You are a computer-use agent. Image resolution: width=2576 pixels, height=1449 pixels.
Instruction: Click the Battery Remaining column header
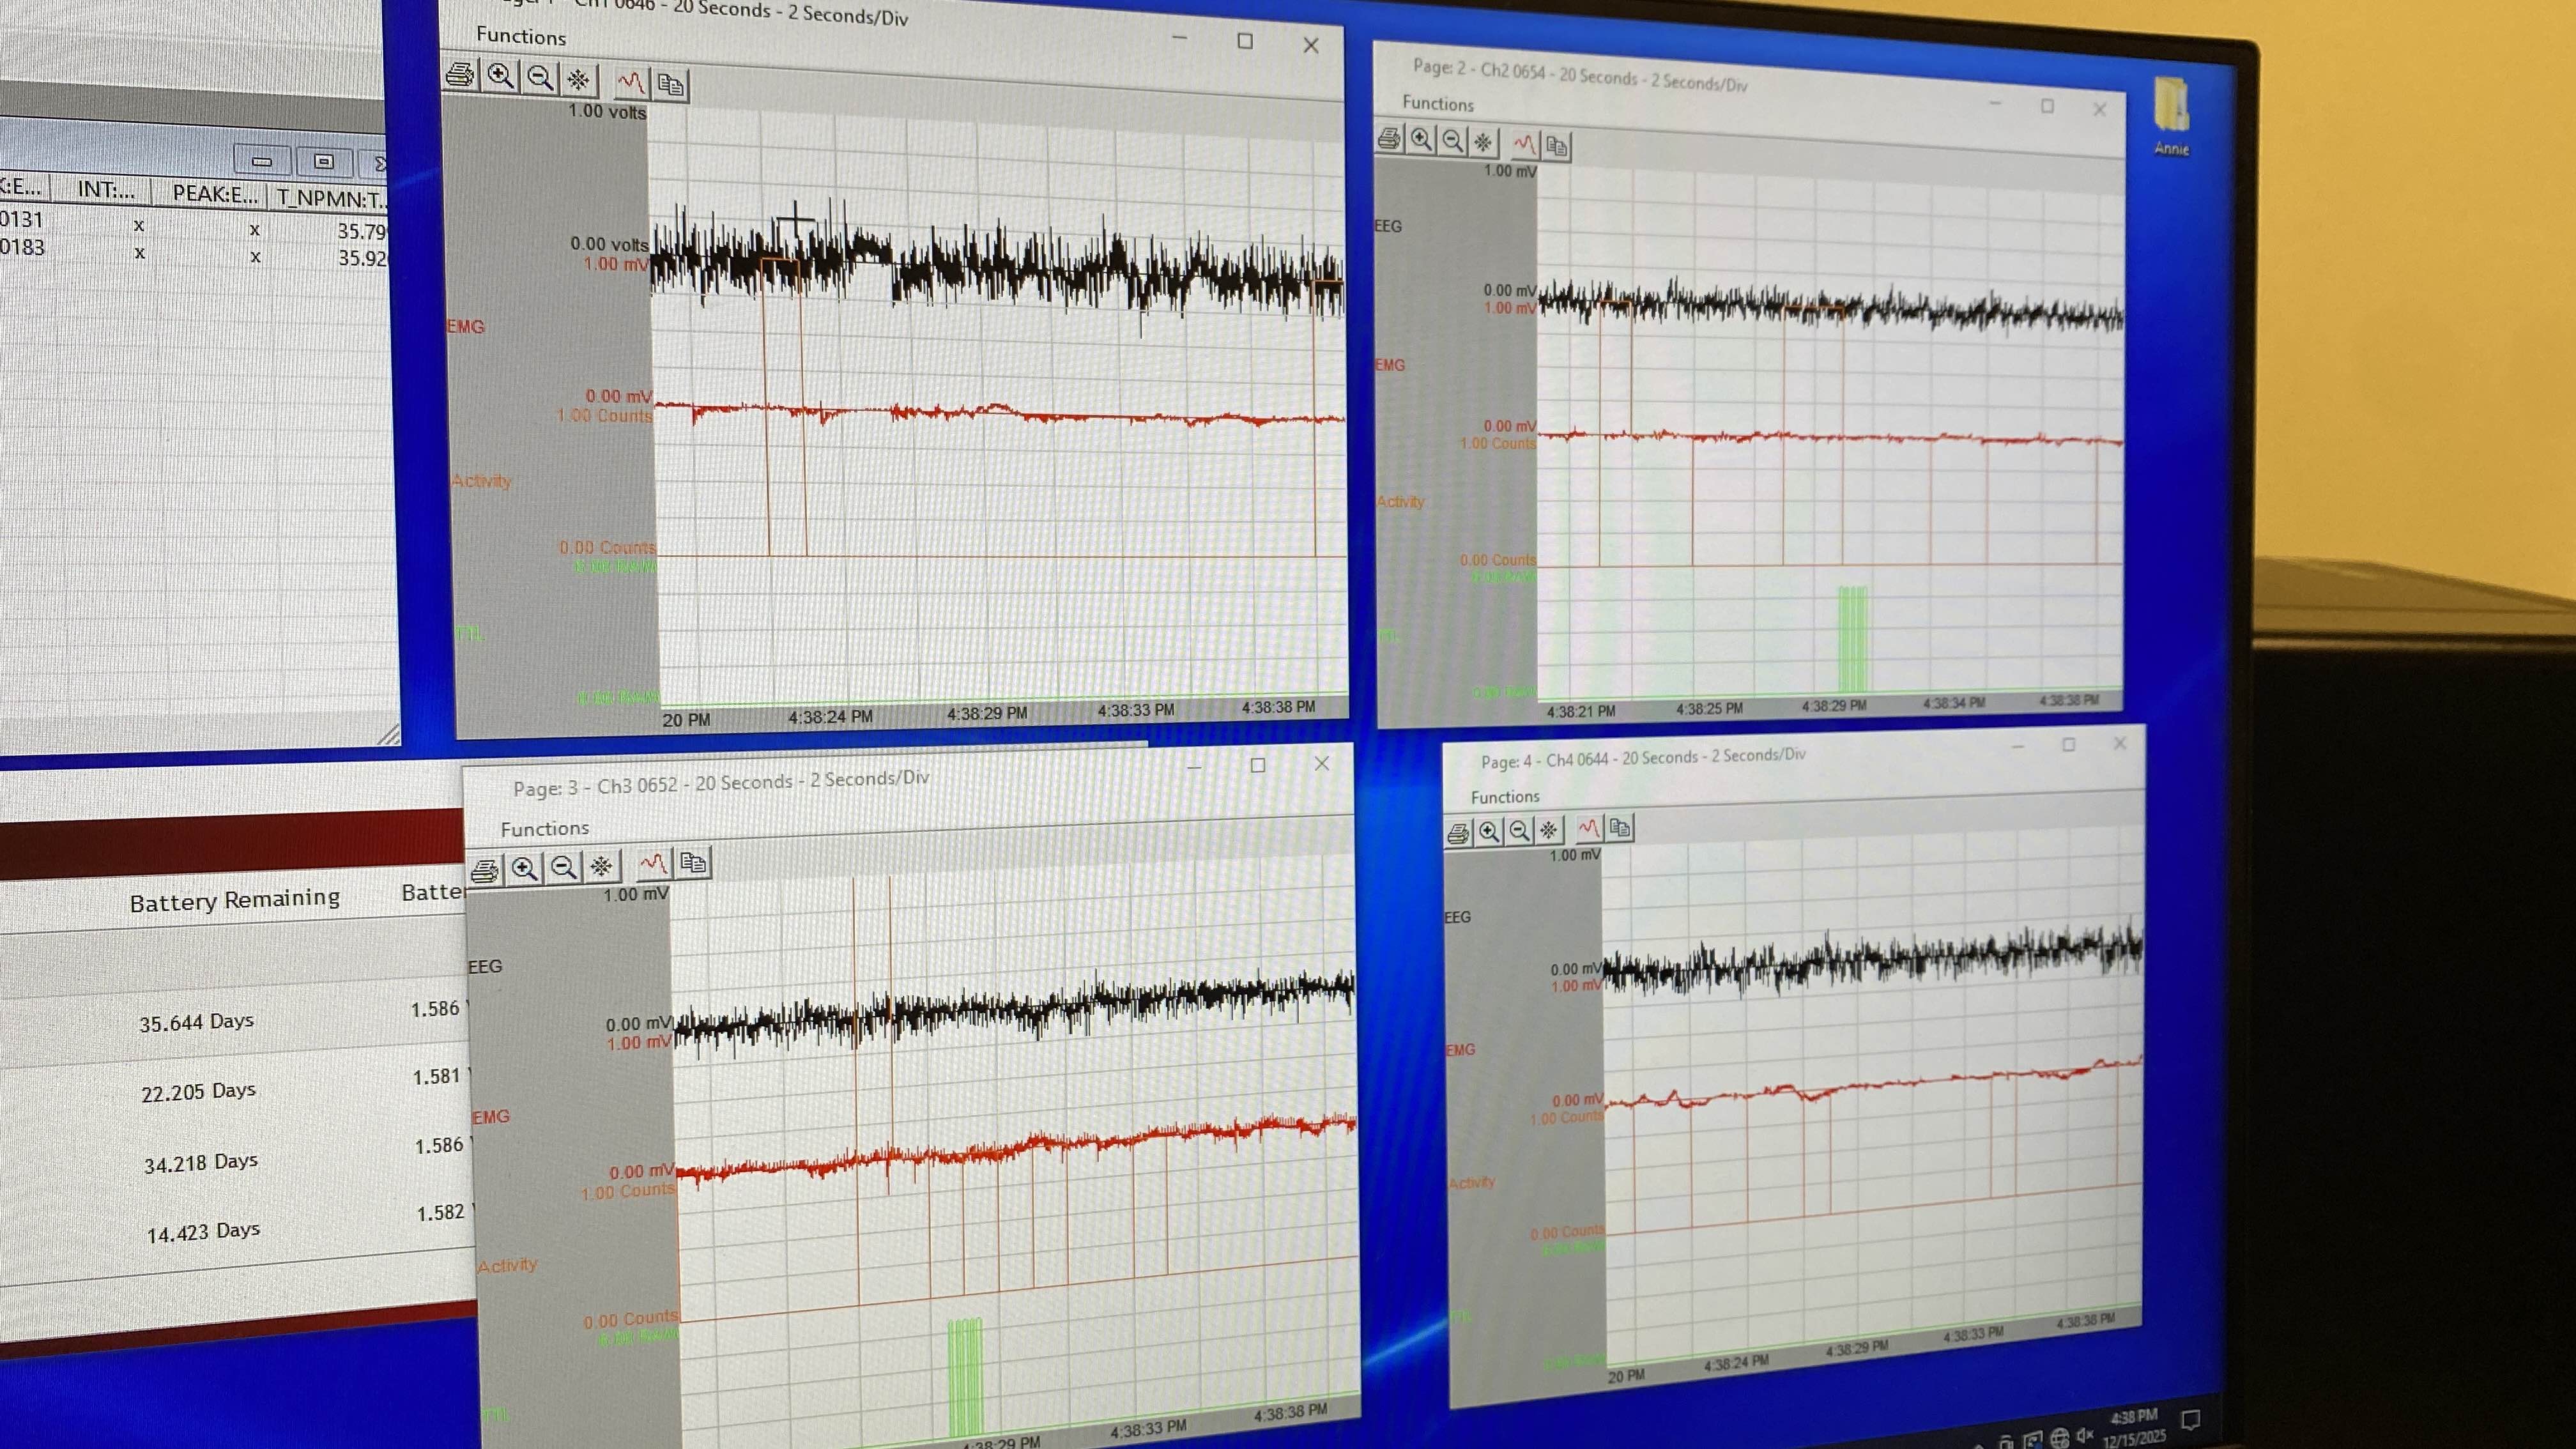coord(235,900)
